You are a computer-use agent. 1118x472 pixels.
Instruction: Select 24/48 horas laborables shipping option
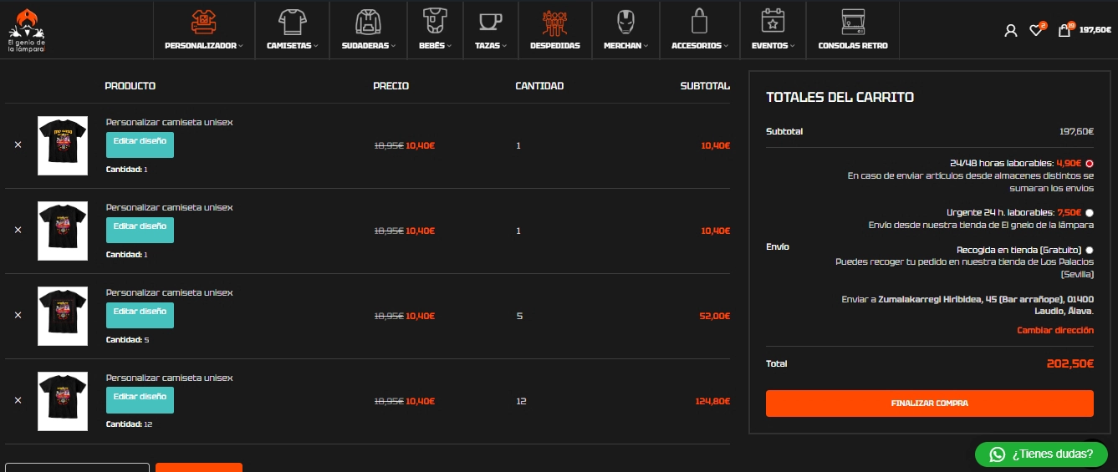(1090, 164)
